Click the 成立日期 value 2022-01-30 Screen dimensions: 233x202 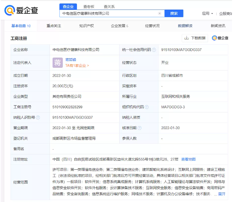pyautogui.click(x=61, y=76)
